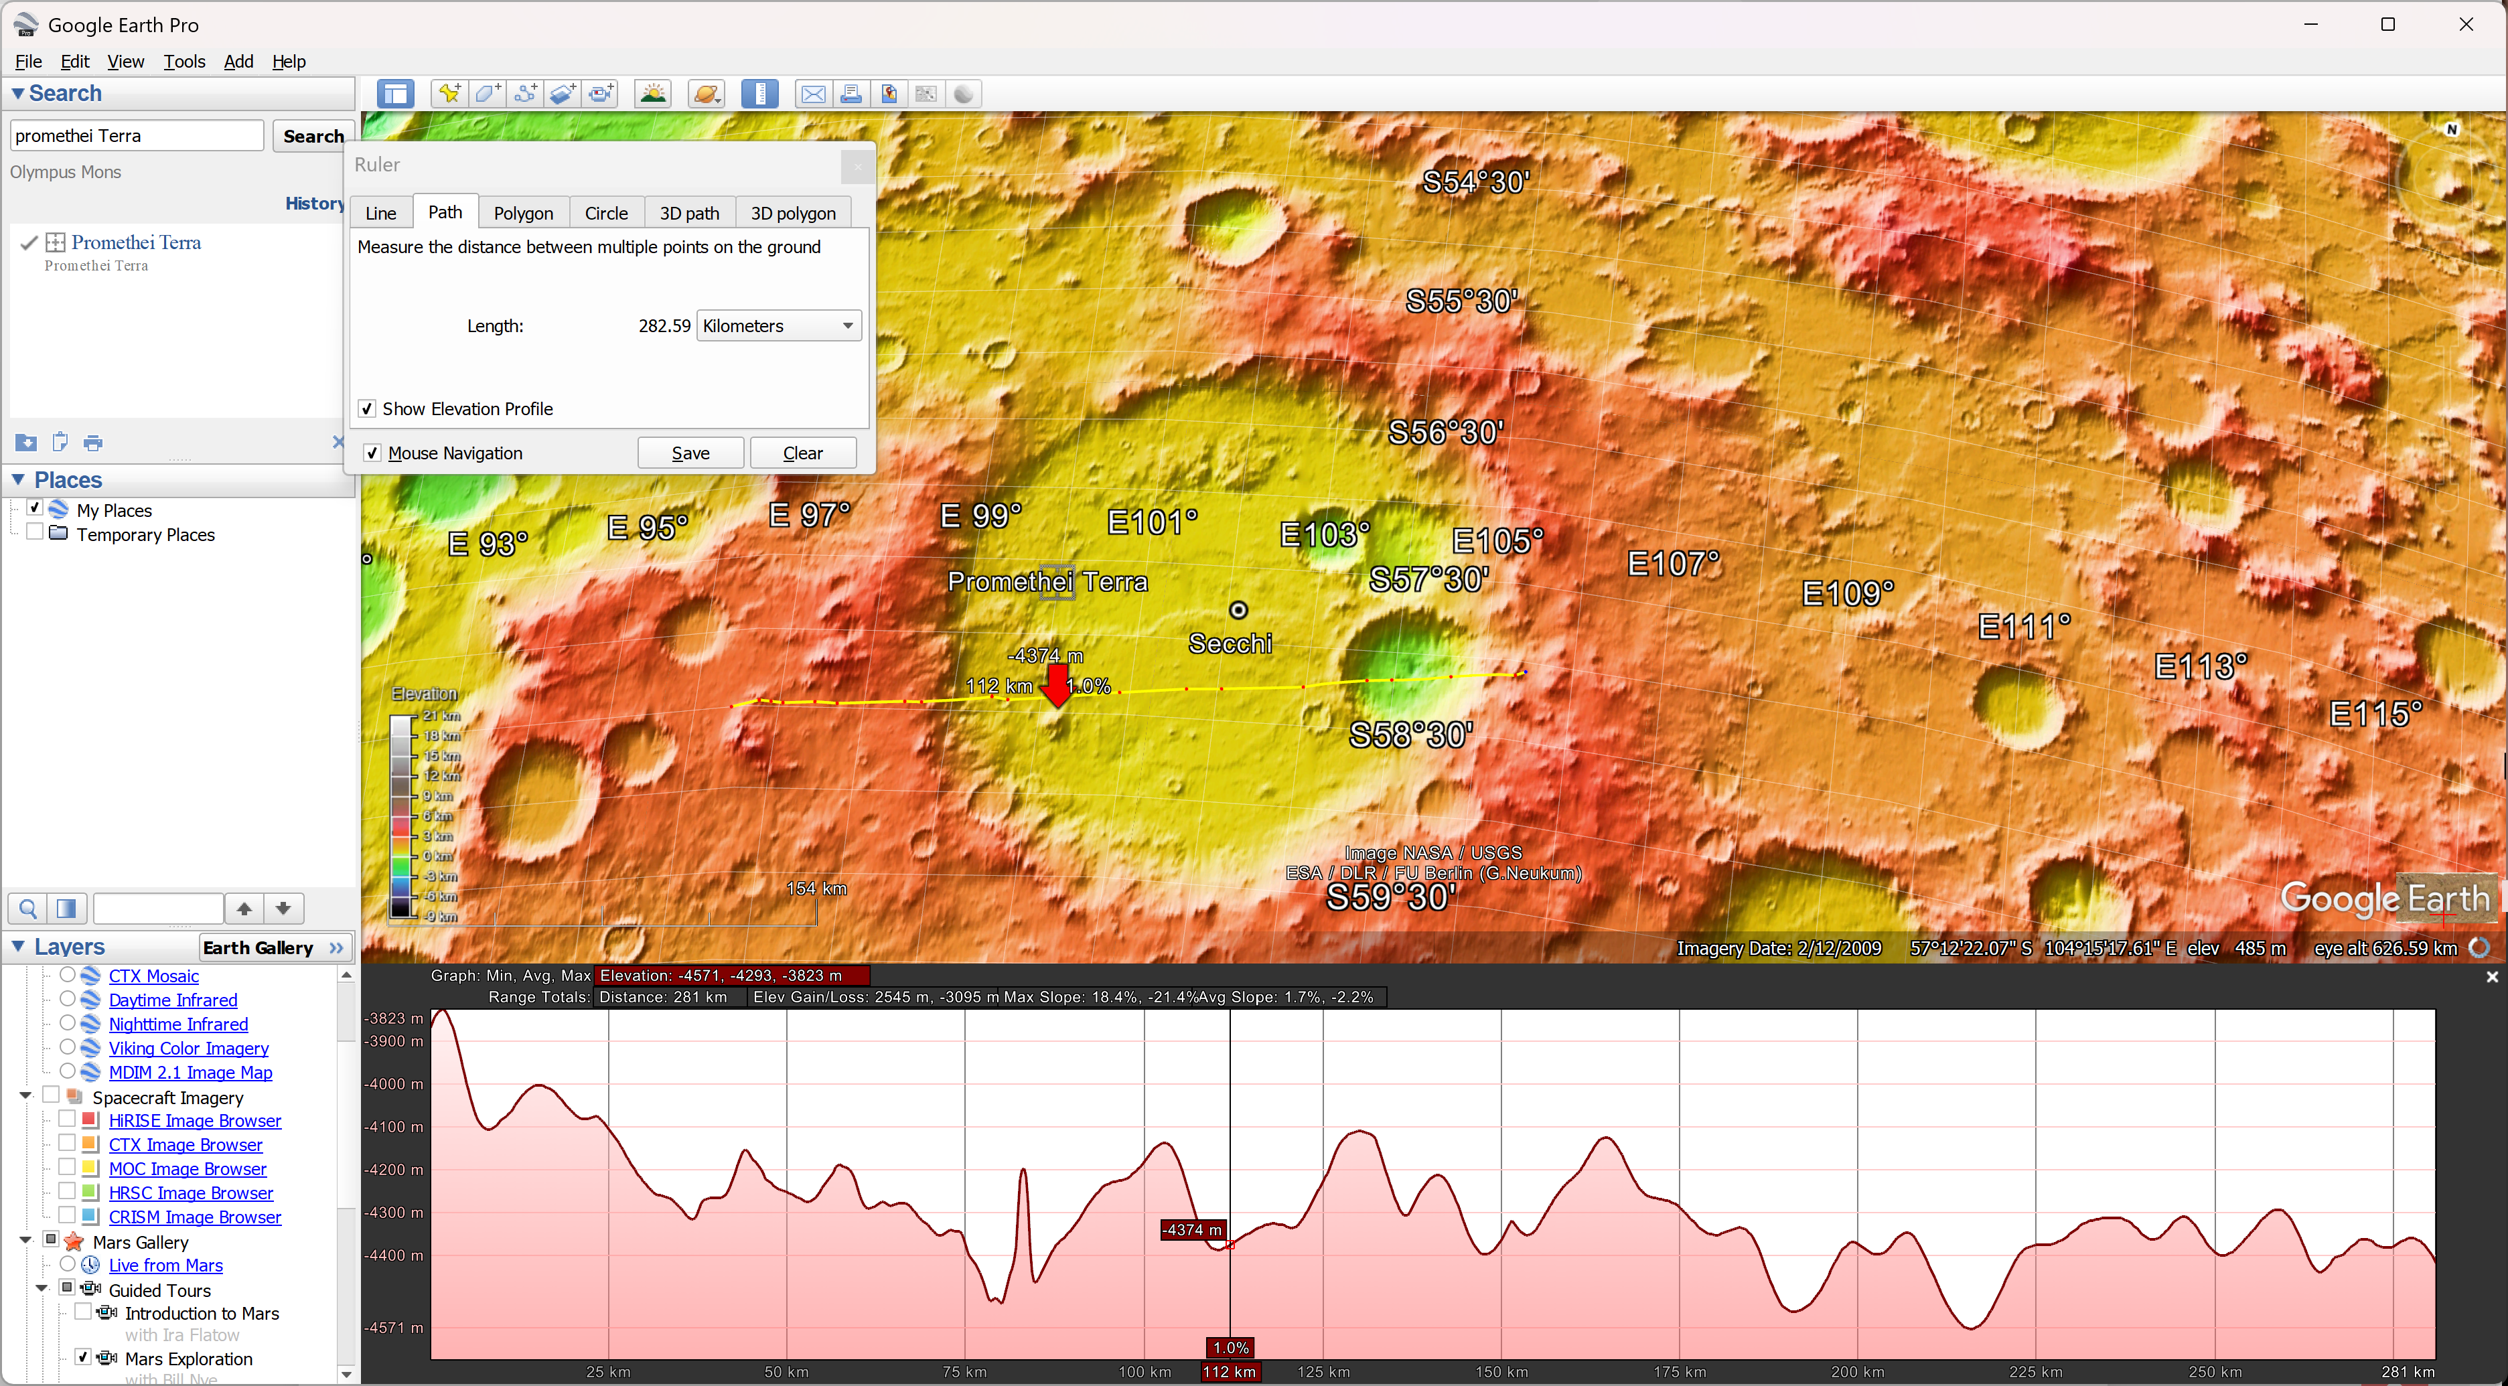Toggle the sidebar visibility toolbar button
This screenshot has height=1386, width=2508.
pos(395,94)
